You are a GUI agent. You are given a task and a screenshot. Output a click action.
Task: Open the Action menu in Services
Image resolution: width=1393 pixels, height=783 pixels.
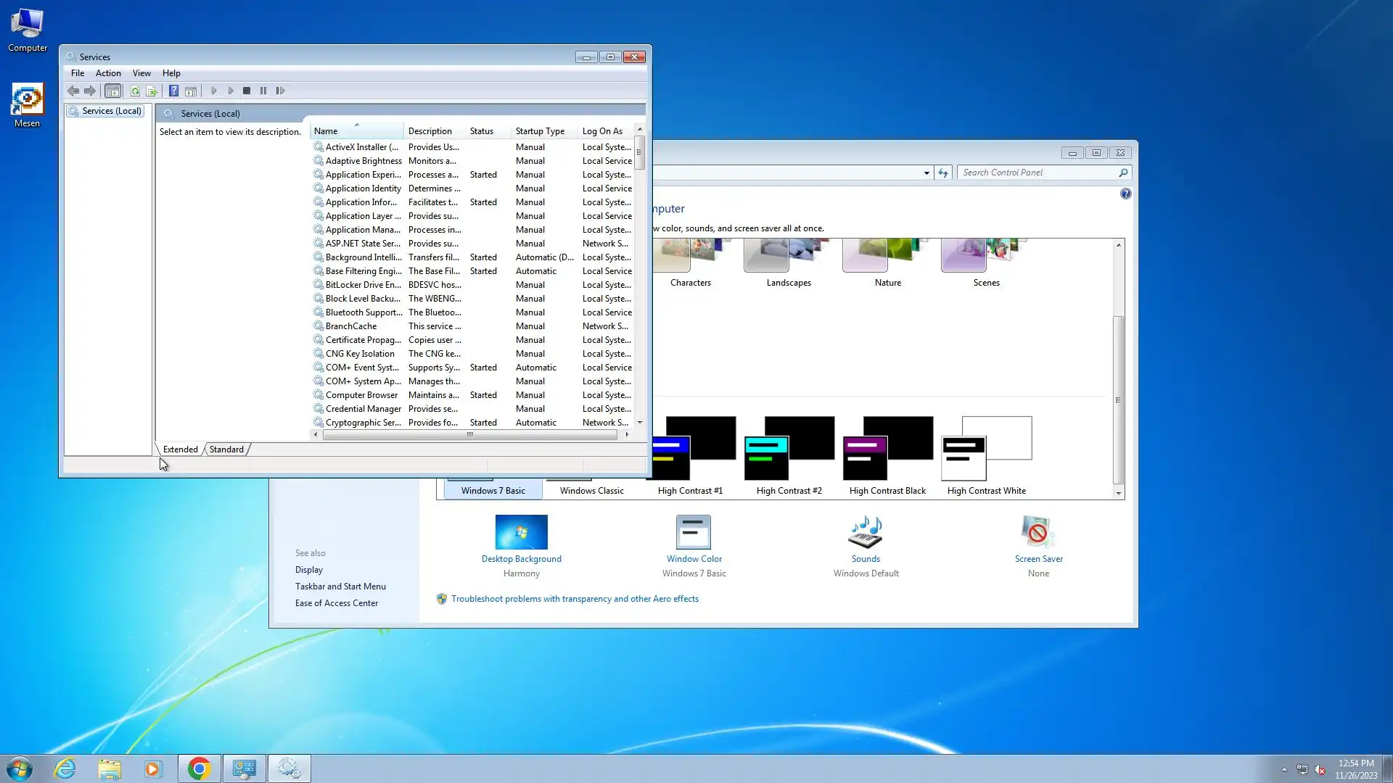pyautogui.click(x=108, y=73)
